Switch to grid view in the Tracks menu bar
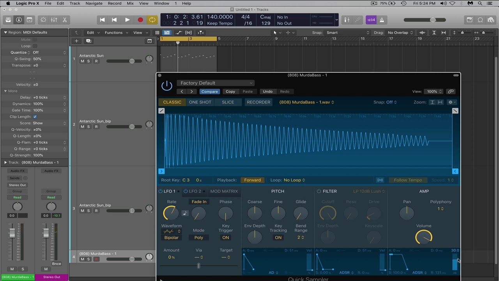This screenshot has height=281, width=499. (x=157, y=32)
